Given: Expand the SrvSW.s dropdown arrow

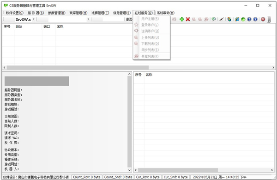Looking at the screenshot, I should tap(34, 19).
